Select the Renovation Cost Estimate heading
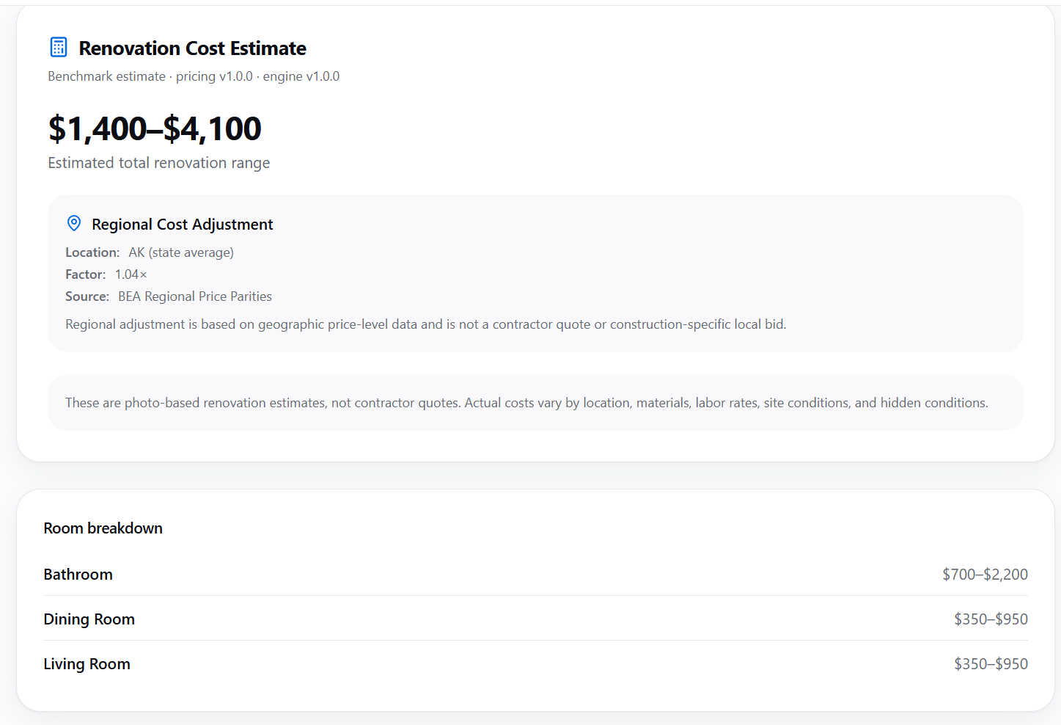The image size is (1061, 725). coord(193,48)
